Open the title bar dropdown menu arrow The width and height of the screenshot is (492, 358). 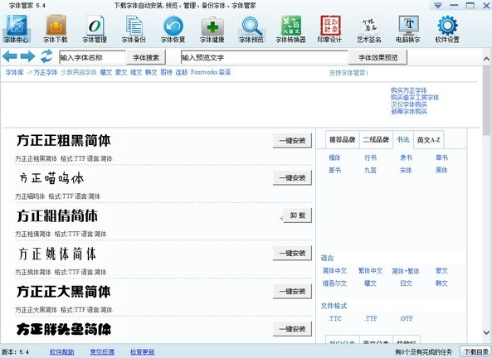pos(438,6)
